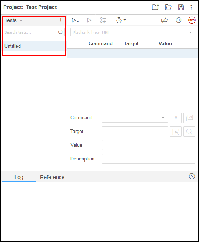Open an existing project folder icon
This screenshot has width=199, height=242.
tap(168, 7)
